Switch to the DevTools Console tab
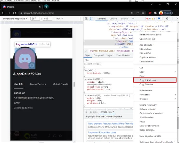The height and width of the screenshot is (143, 179). 113,18
